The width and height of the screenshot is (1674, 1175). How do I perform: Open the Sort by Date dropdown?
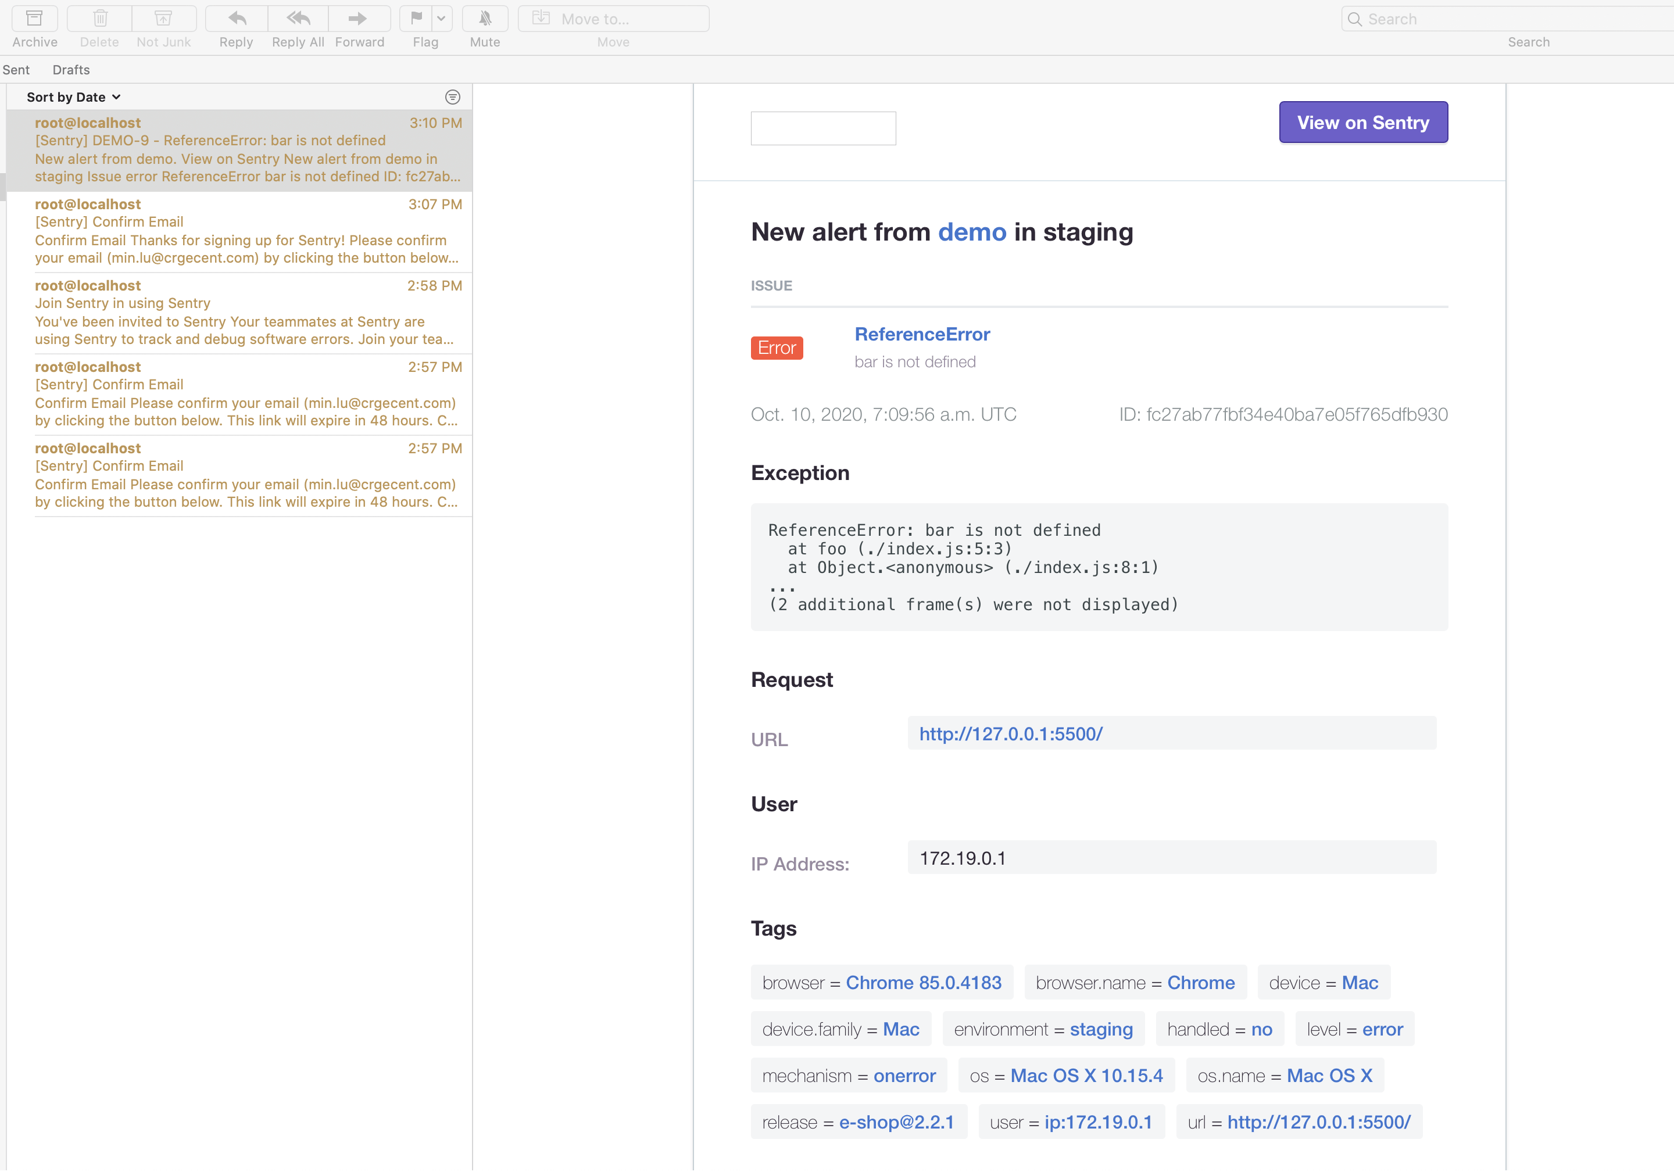pyautogui.click(x=74, y=97)
